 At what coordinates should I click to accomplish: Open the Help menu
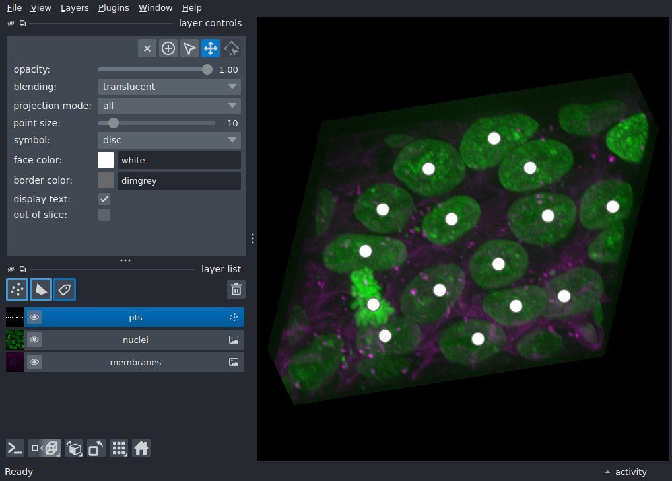click(191, 8)
